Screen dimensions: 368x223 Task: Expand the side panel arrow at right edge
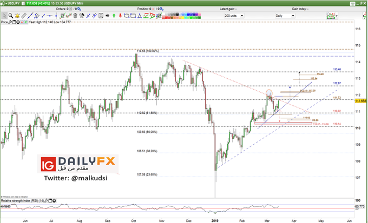[x=365, y=16]
